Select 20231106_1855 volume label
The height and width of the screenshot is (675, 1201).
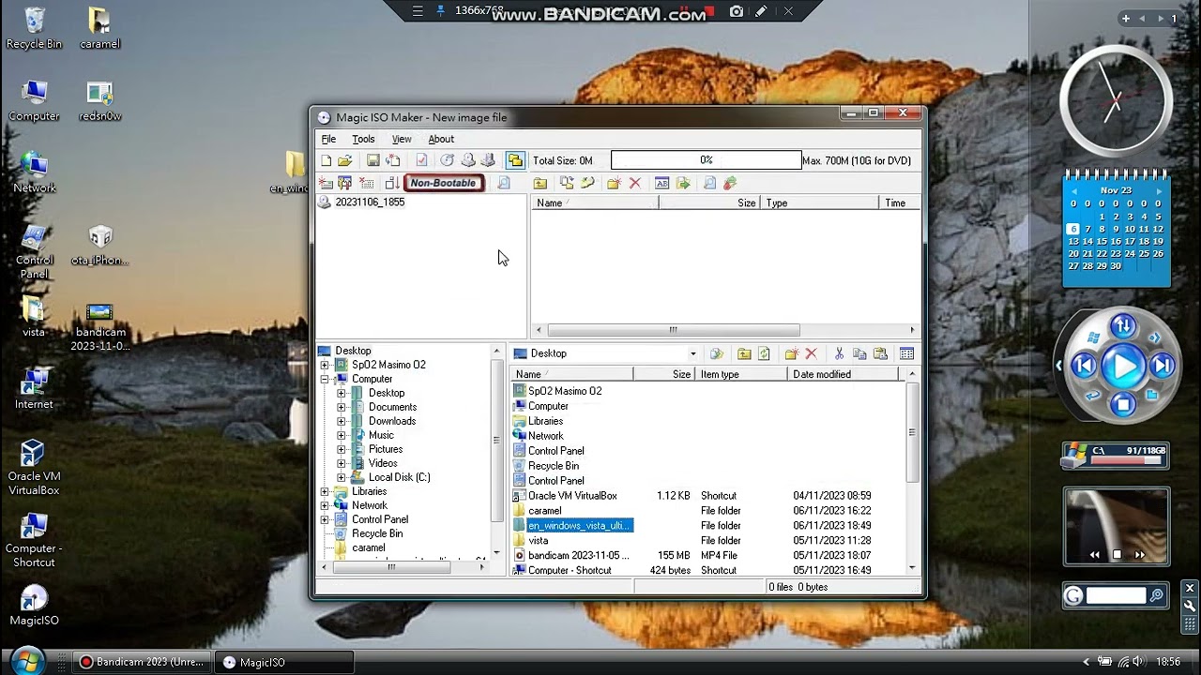(370, 202)
